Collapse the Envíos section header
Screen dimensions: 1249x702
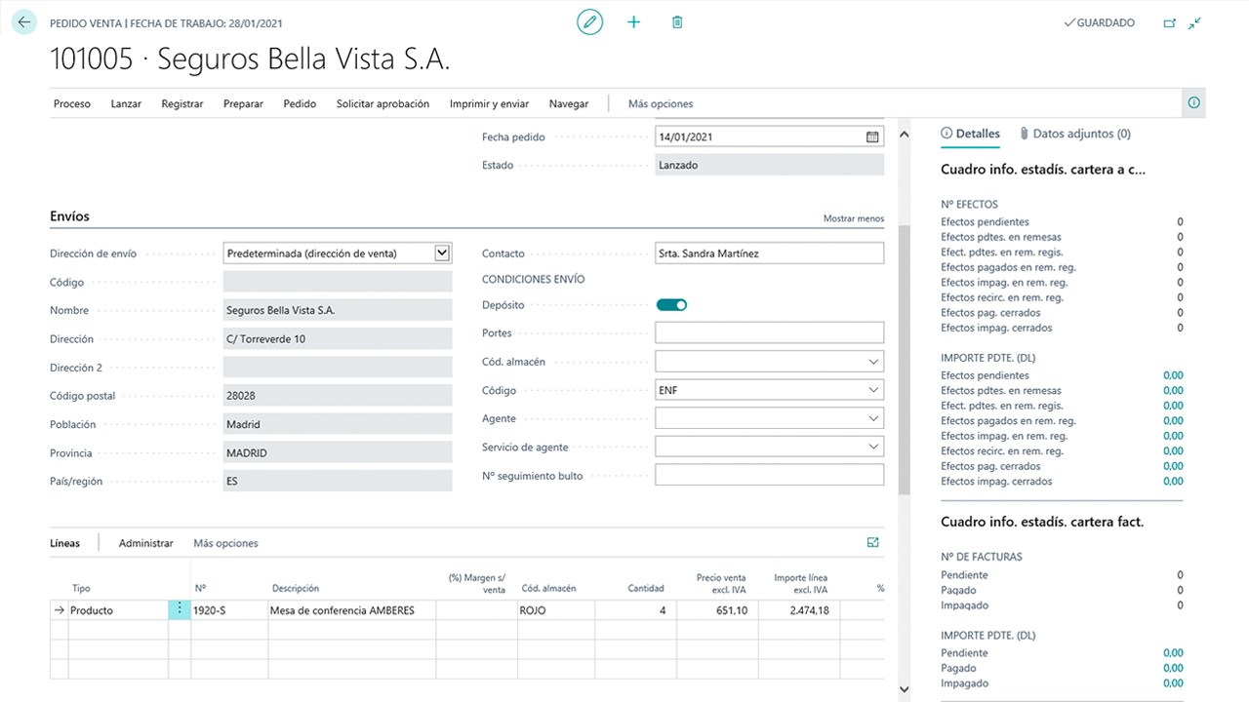tap(69, 216)
